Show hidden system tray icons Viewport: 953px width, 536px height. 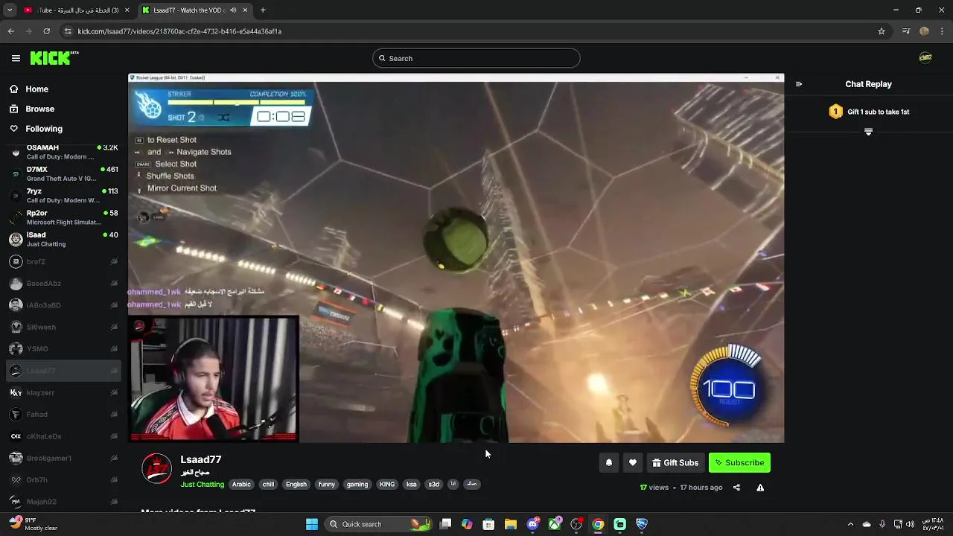coord(850,524)
